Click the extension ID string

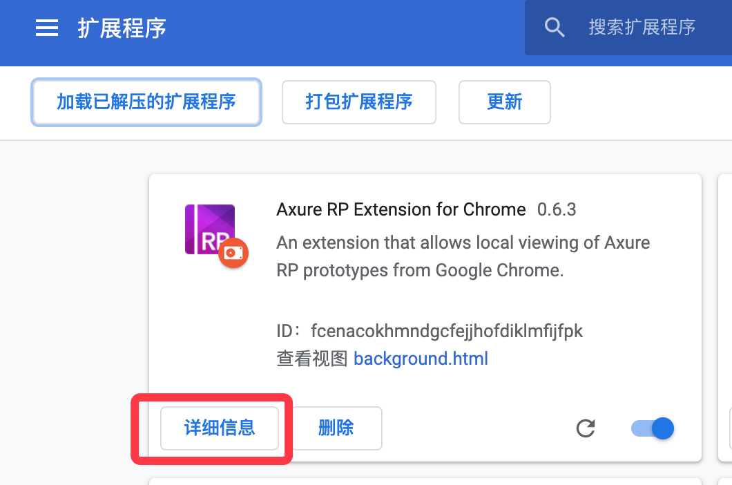tap(447, 331)
